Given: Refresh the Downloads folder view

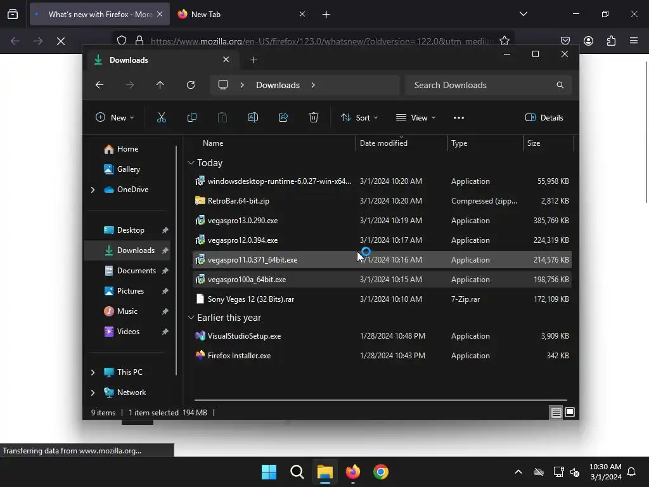Looking at the screenshot, I should [x=190, y=85].
